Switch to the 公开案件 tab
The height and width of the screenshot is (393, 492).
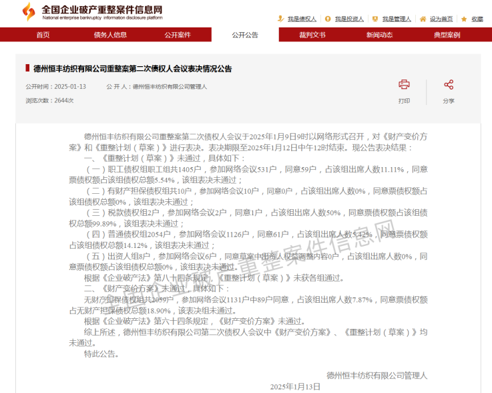(178, 35)
